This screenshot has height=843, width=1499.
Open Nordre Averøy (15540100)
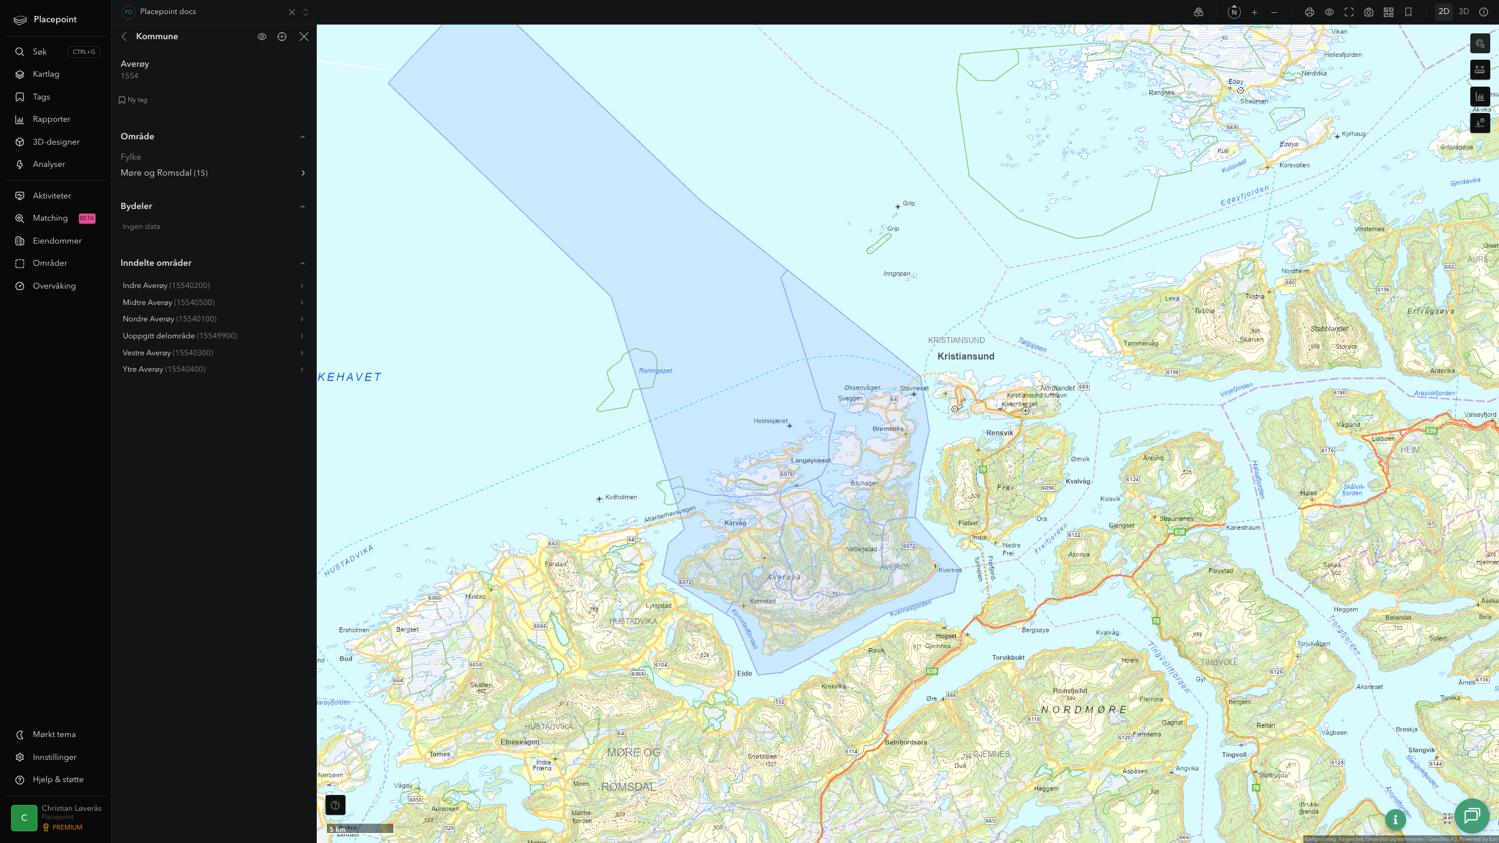pos(213,319)
